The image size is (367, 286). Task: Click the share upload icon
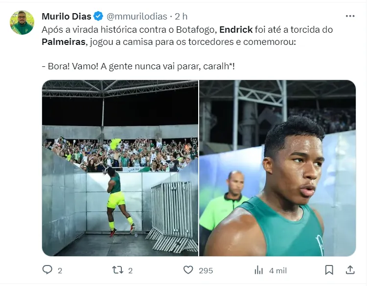tap(350, 270)
